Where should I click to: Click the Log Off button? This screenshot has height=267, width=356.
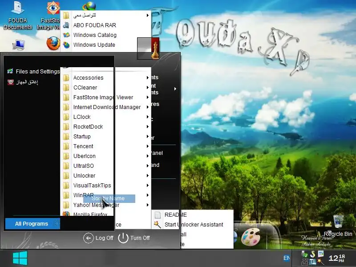tap(98, 238)
